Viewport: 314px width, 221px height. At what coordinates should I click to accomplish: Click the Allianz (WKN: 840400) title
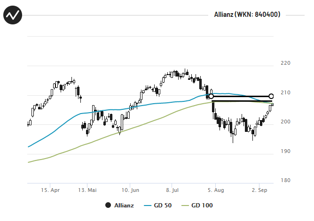(x=247, y=15)
